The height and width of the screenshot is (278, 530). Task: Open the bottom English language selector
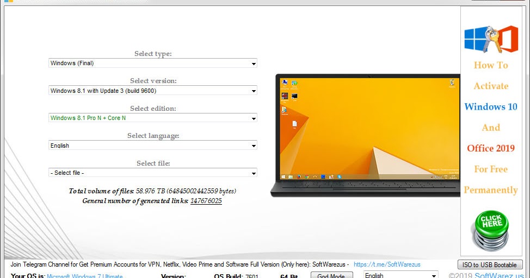coord(401,275)
